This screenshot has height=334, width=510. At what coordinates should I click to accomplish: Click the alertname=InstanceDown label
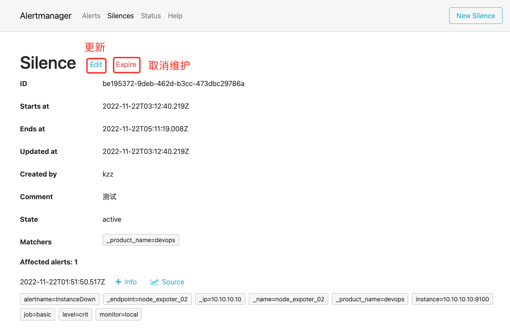pyautogui.click(x=60, y=299)
